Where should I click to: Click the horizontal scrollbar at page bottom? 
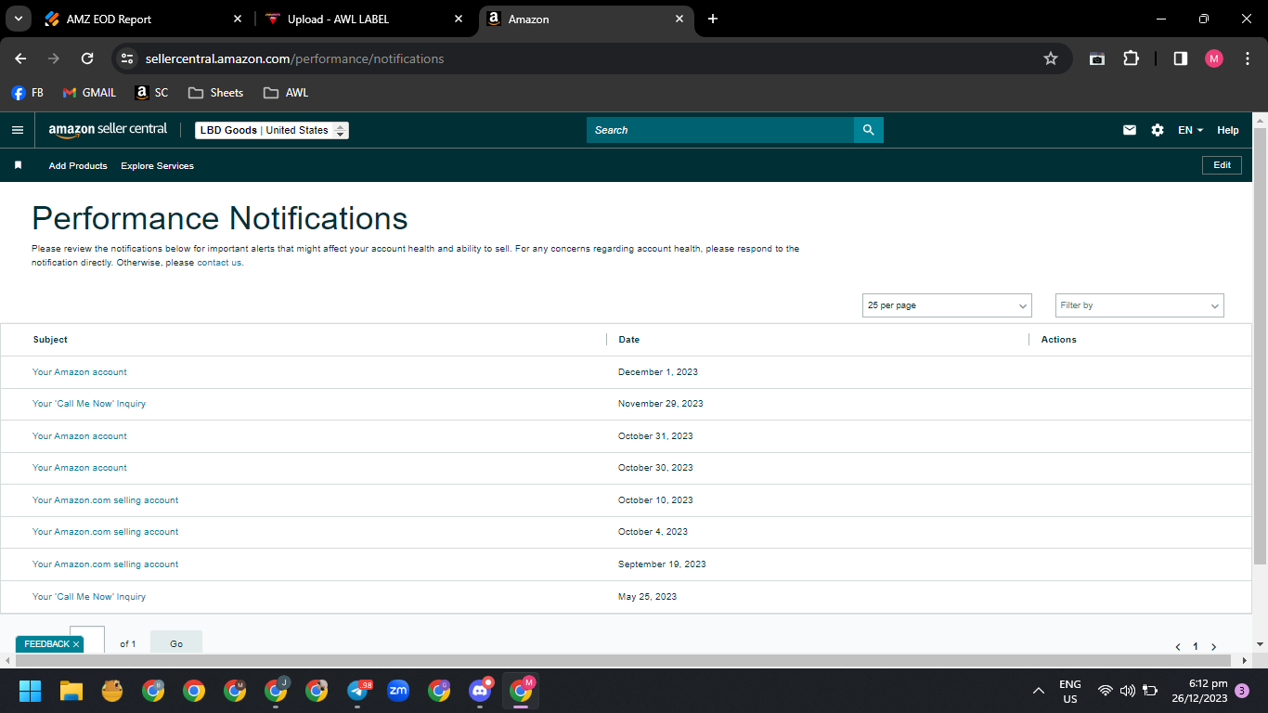[624, 661]
